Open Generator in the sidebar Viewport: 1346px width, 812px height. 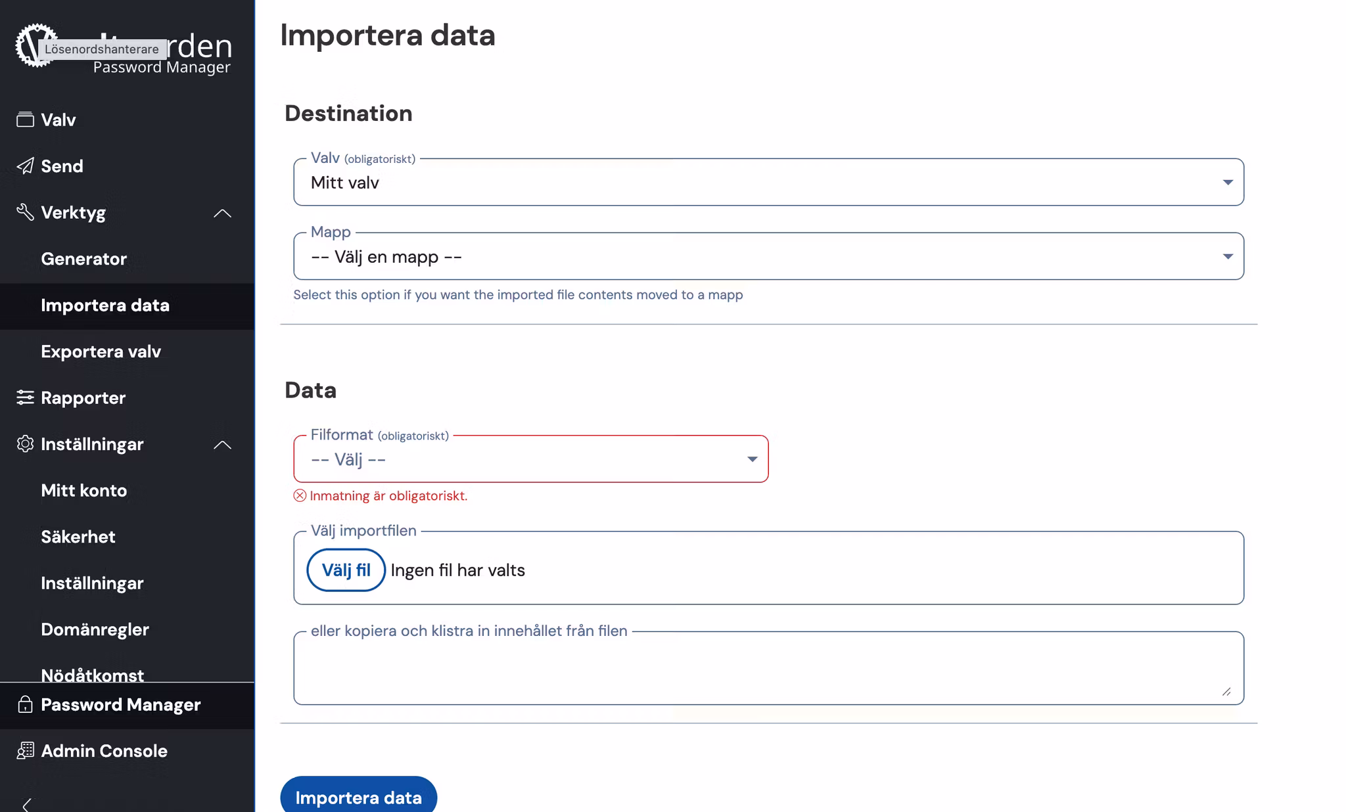[84, 259]
